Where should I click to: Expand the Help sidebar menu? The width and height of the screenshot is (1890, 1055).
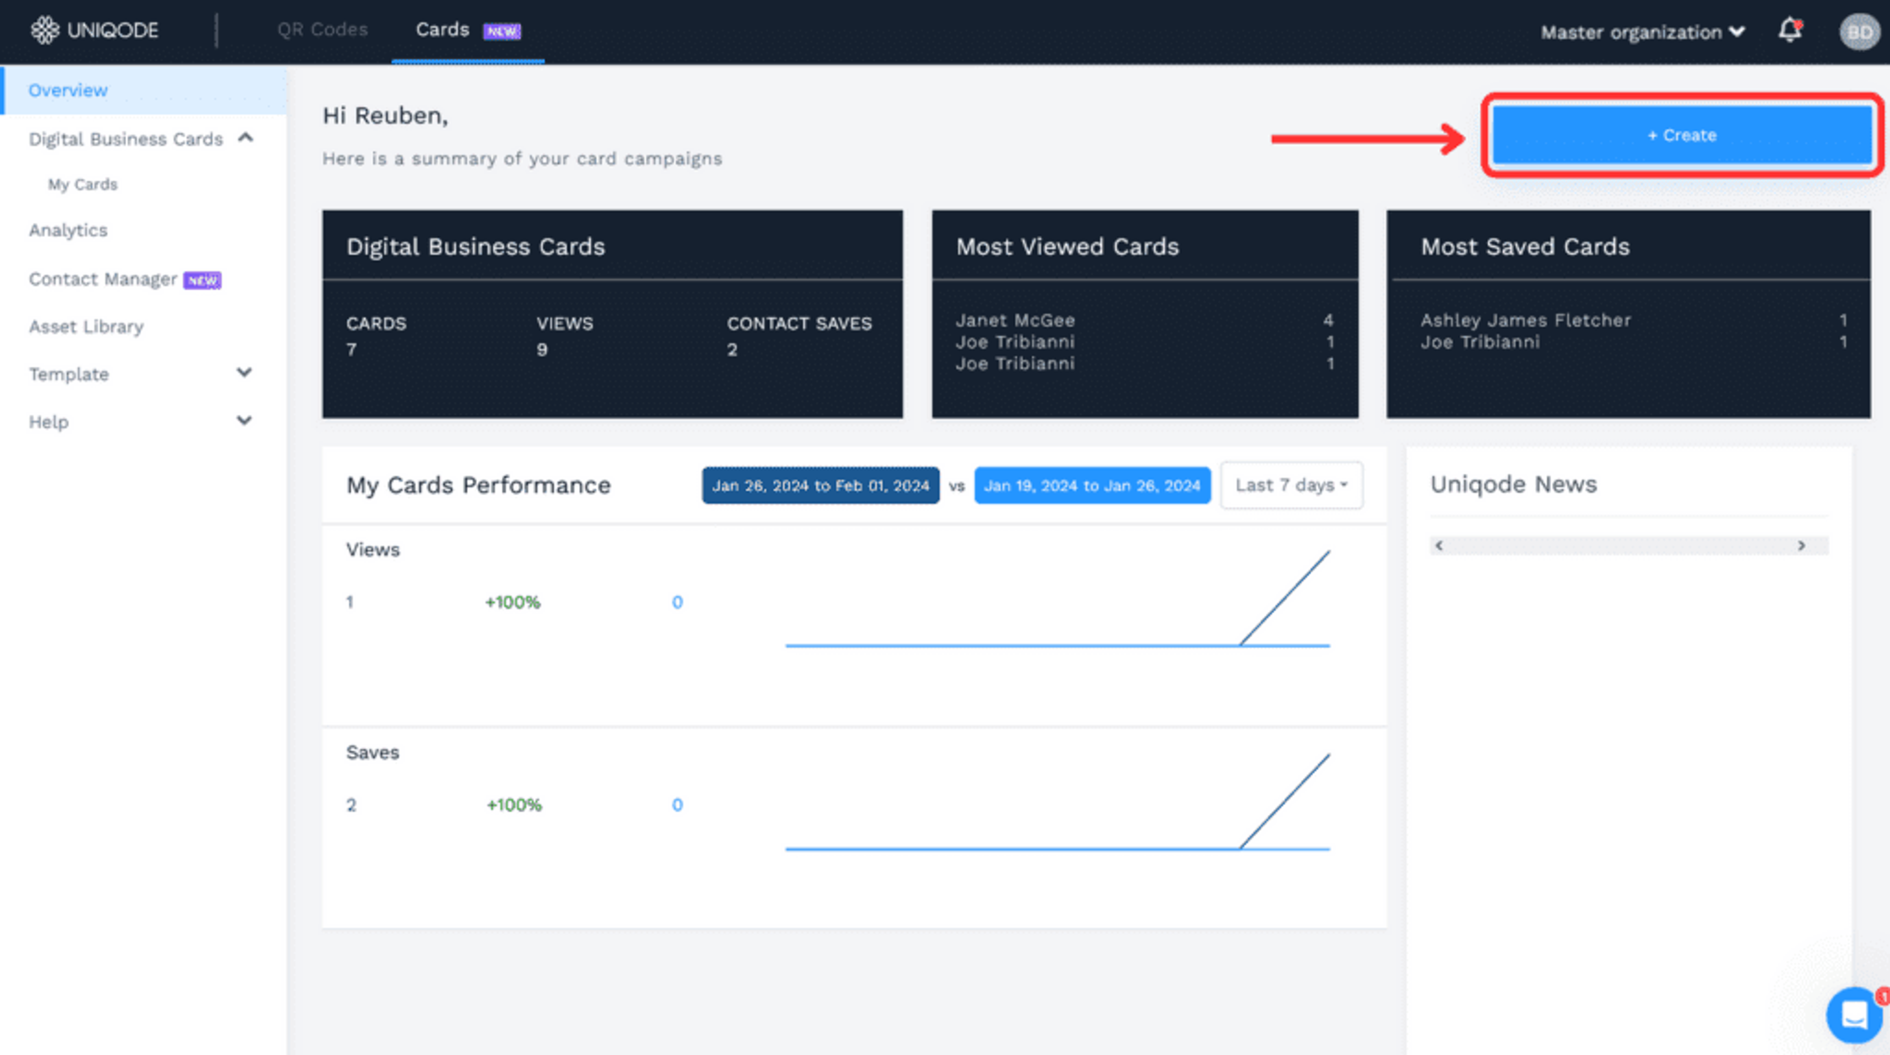(x=244, y=421)
